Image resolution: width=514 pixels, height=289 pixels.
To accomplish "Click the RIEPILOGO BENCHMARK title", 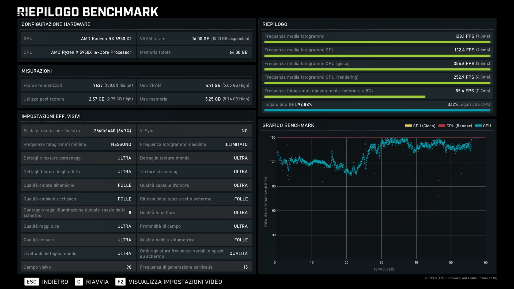I will pyautogui.click(x=88, y=12).
